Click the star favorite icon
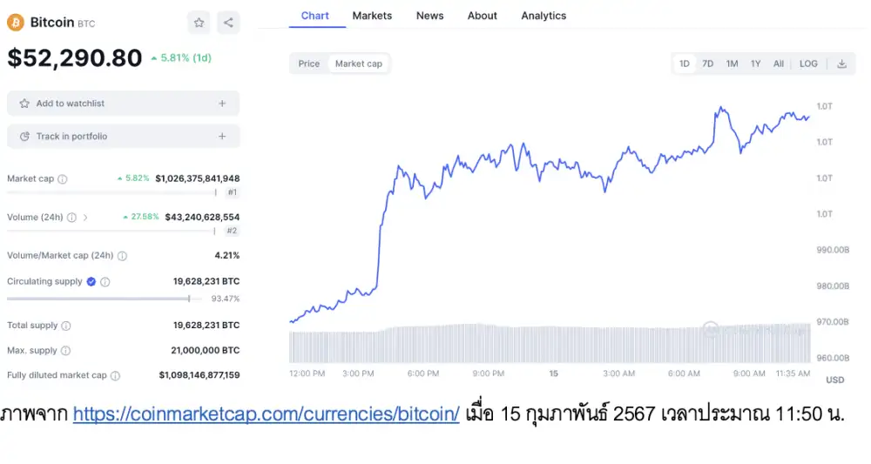Viewport: 871px width, 464px height. tap(199, 23)
